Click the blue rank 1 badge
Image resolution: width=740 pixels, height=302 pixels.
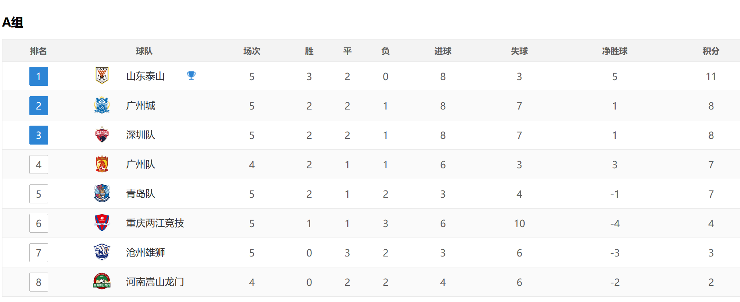click(39, 77)
